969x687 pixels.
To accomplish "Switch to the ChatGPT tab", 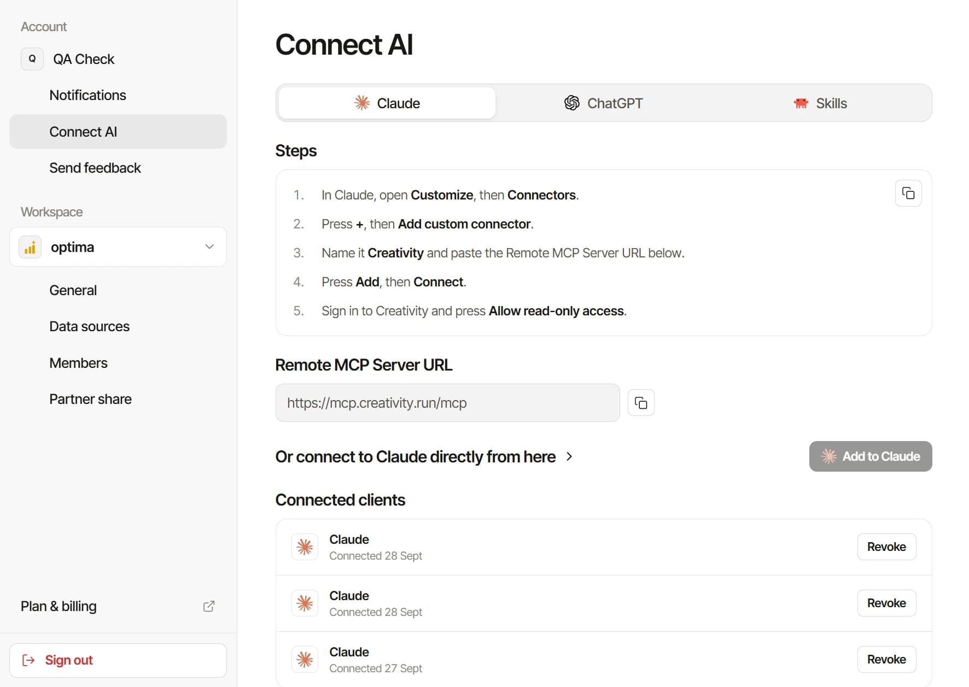I will [604, 103].
